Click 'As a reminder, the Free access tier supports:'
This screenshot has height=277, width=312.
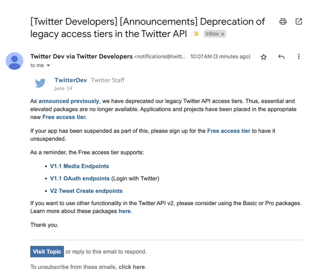[87, 152]
